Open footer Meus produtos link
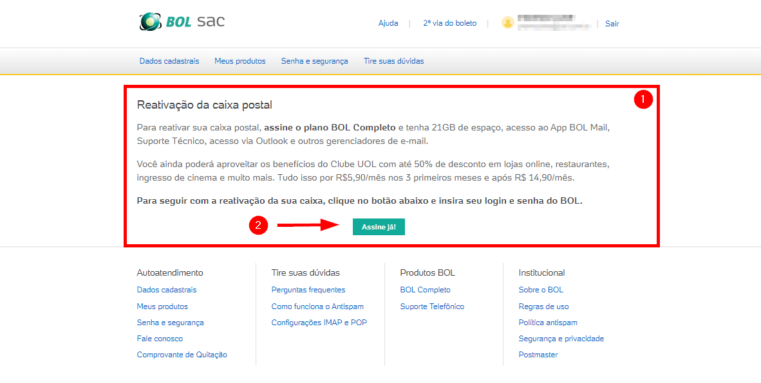This screenshot has height=383, width=761. [x=163, y=307]
